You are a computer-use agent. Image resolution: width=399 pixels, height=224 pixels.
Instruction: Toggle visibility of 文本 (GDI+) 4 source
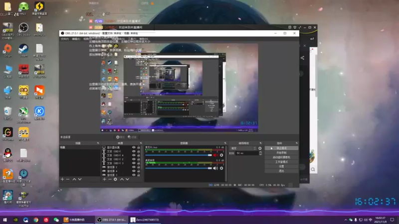pos(134,155)
